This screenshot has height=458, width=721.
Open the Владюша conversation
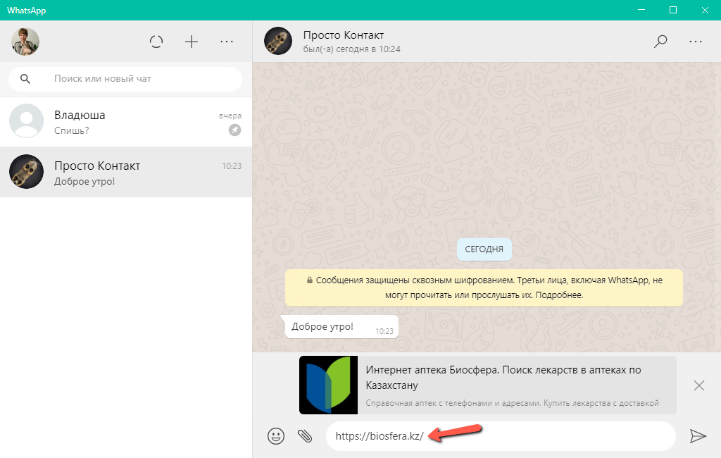click(127, 122)
